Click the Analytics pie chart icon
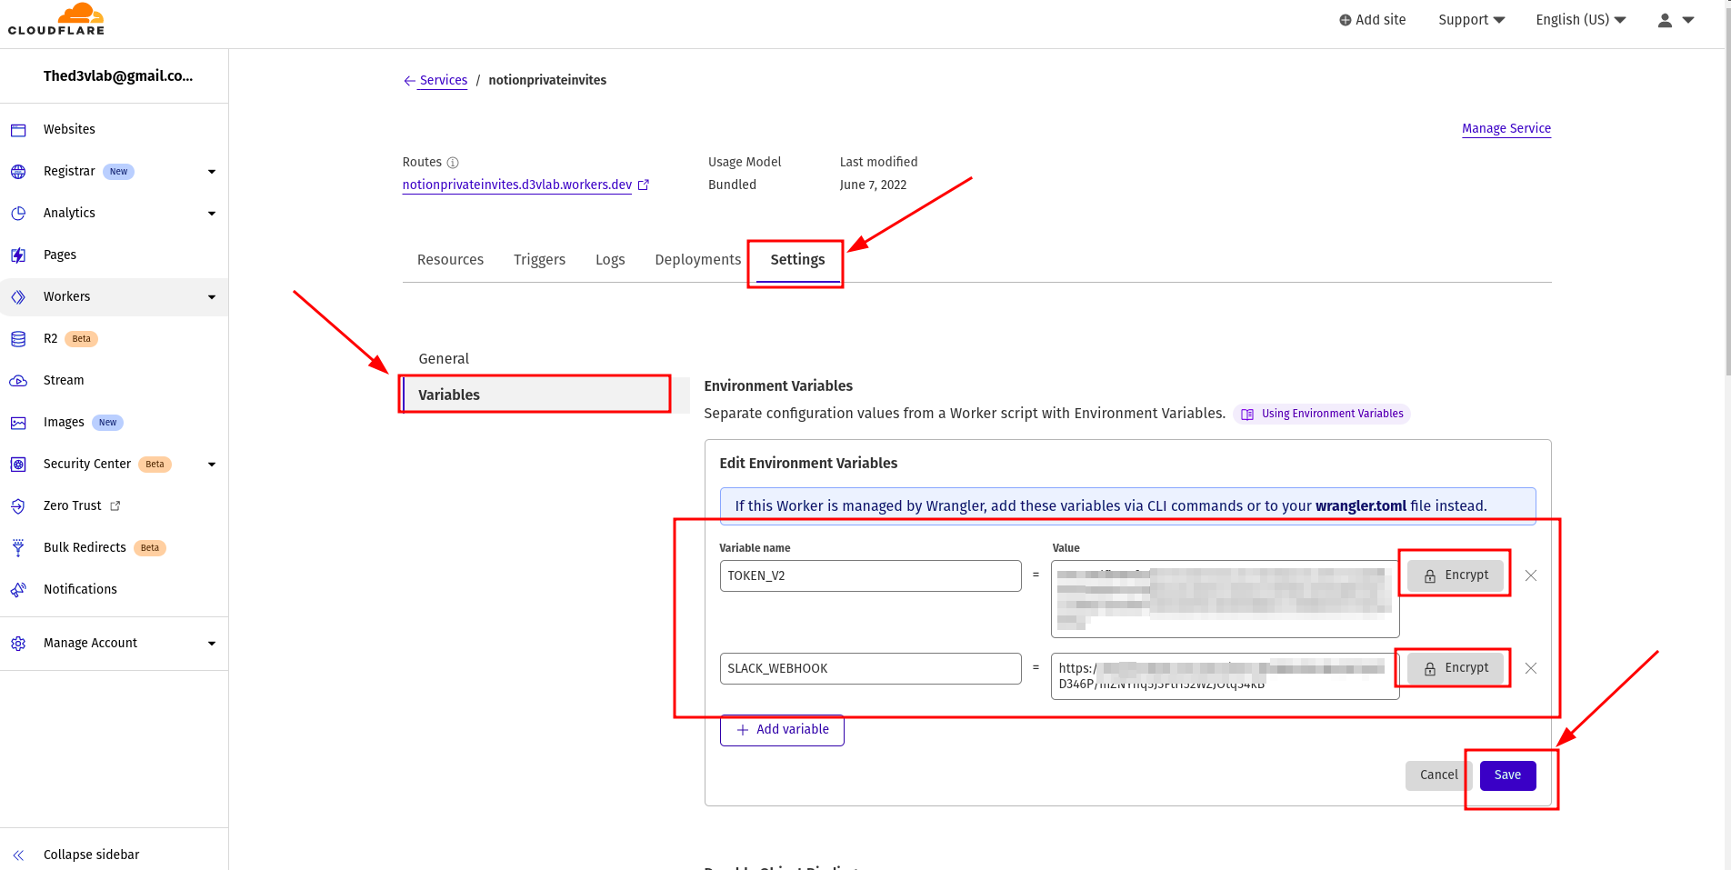Image resolution: width=1731 pixels, height=870 pixels. tap(18, 214)
